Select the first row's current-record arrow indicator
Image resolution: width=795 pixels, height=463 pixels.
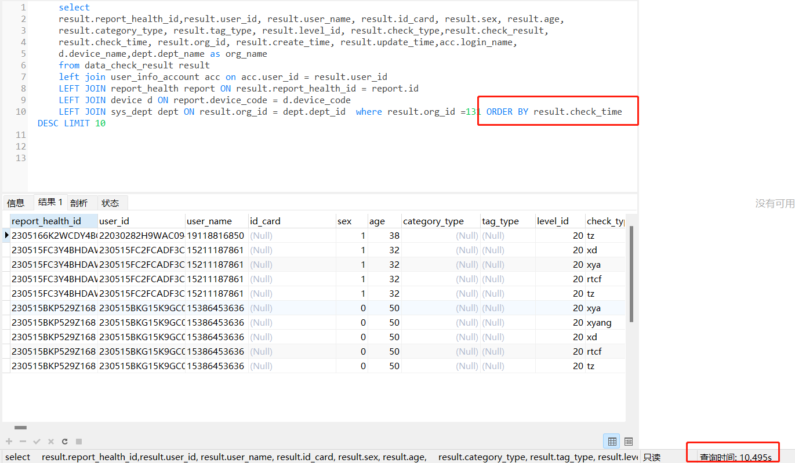6,235
